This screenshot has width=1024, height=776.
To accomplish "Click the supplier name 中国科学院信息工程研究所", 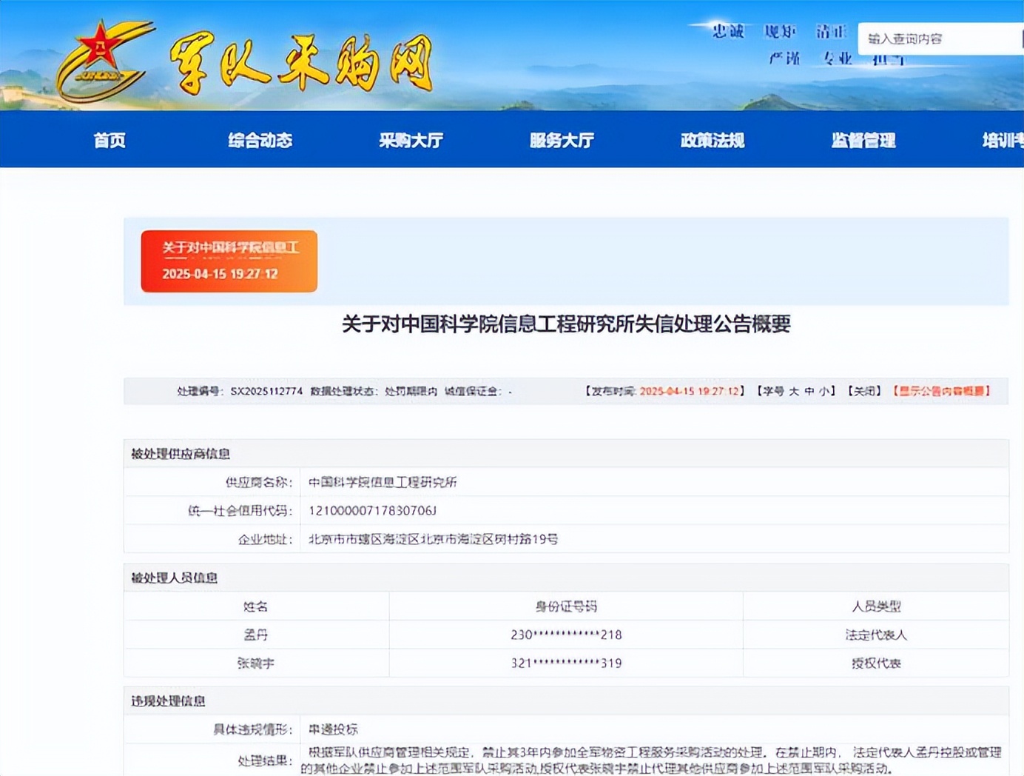I will point(382,482).
